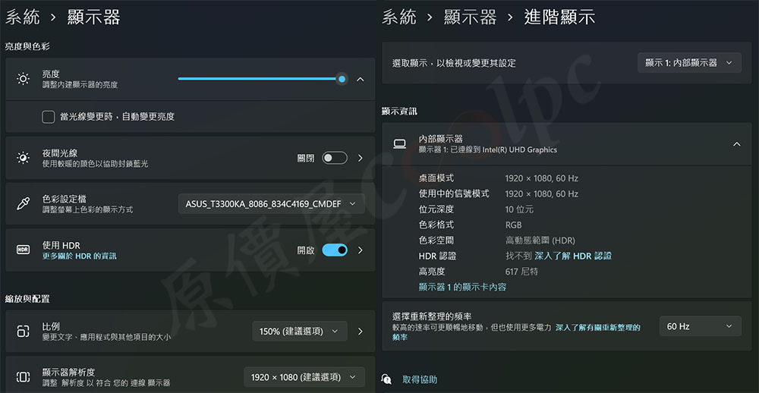Collapse the brightness section chevron

click(x=361, y=79)
